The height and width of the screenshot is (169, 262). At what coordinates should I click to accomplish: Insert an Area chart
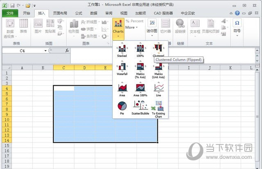point(122,88)
